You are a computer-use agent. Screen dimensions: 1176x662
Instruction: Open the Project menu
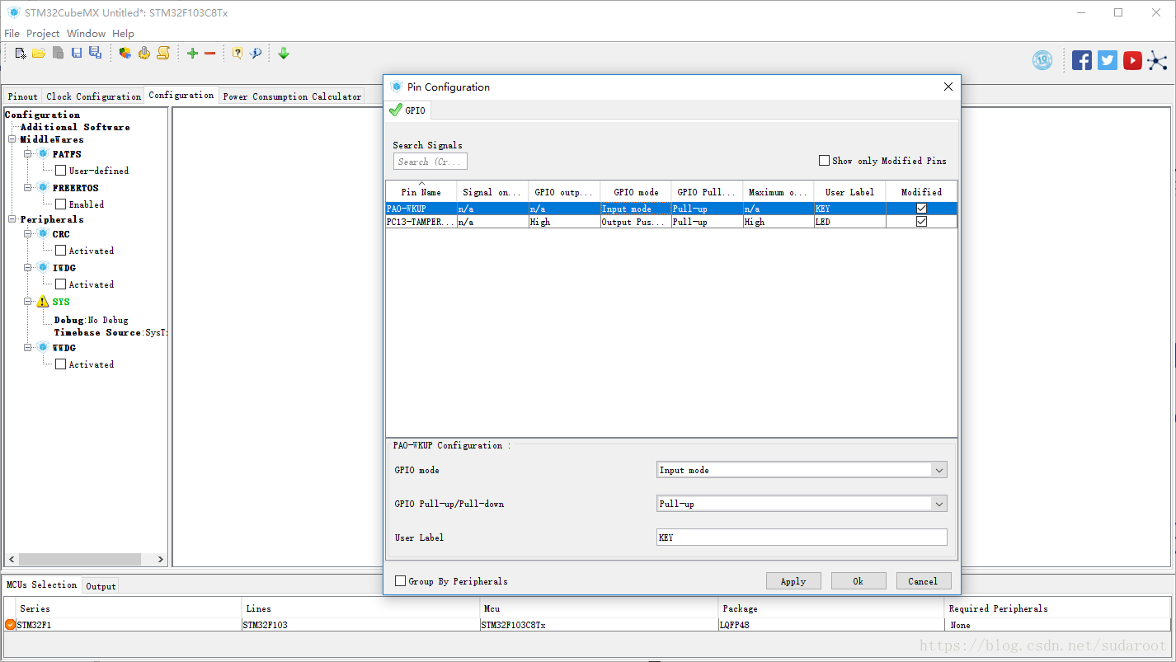43,33
